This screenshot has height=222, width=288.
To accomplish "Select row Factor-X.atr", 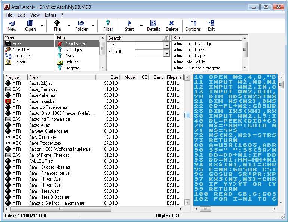I will pos(94,125).
